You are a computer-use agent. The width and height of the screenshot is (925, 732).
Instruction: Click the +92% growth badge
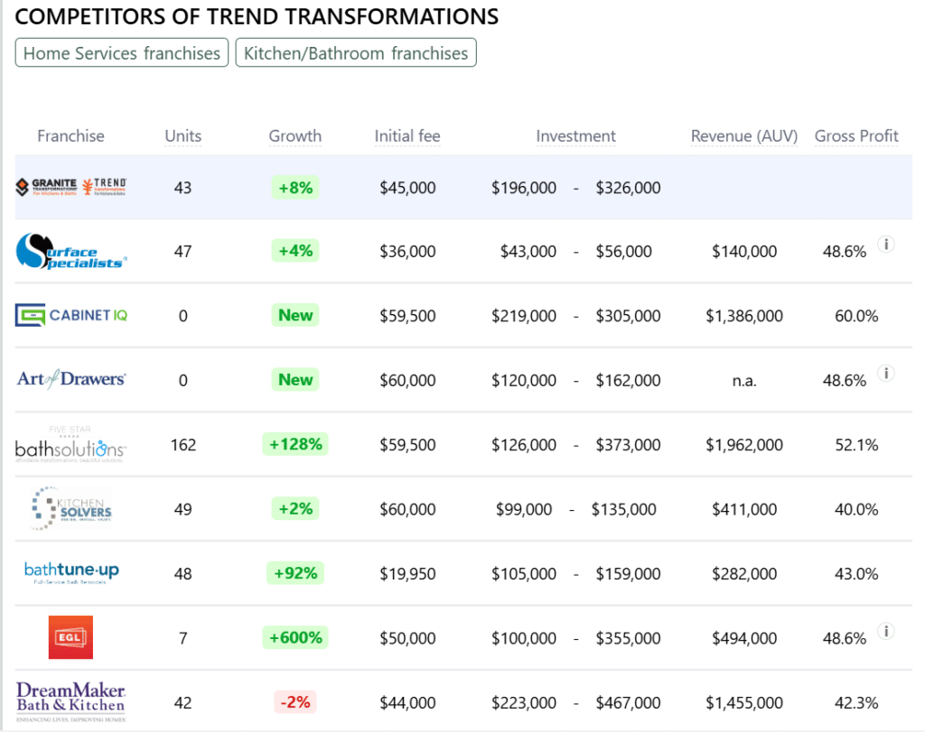pos(295,573)
